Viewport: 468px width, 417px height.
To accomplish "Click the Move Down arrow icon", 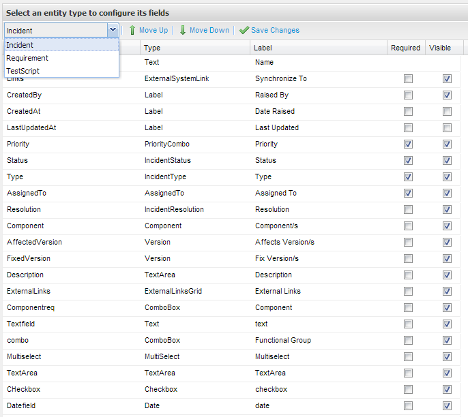I will [183, 30].
